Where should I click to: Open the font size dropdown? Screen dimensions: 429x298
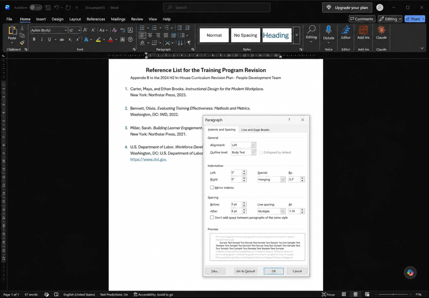point(79,30)
